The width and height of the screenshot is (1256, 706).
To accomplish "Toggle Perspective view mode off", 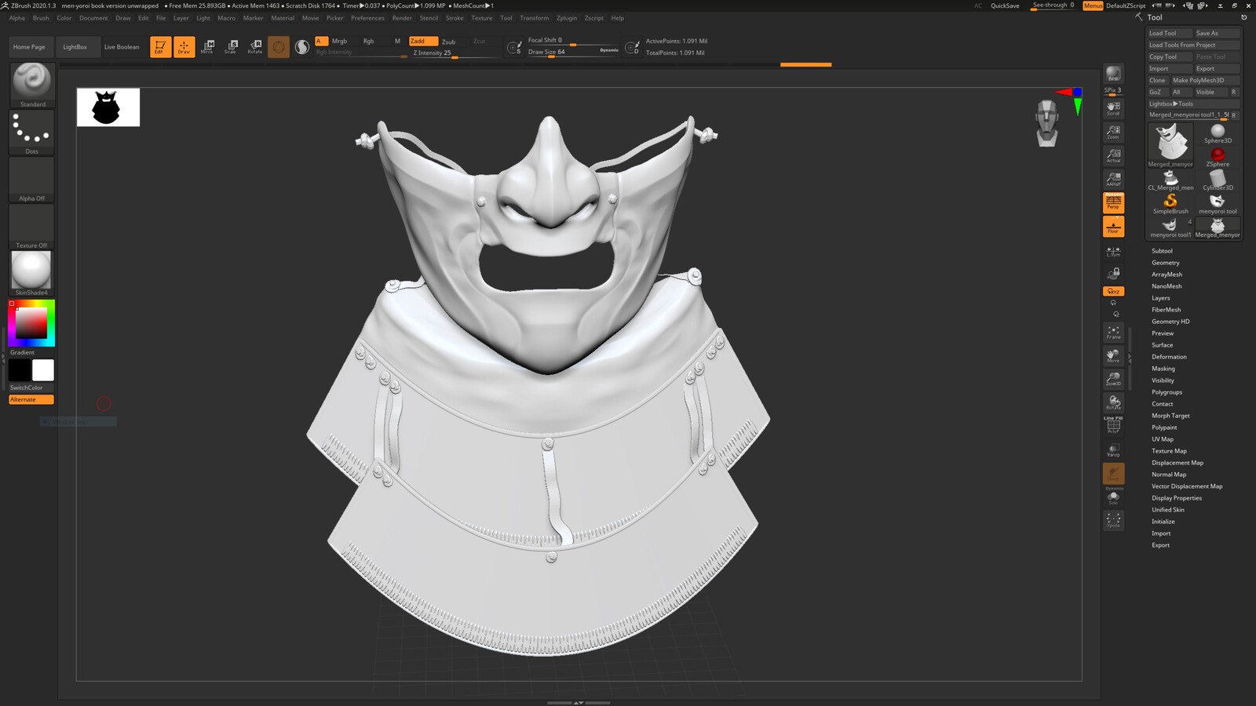I will (x=1113, y=203).
